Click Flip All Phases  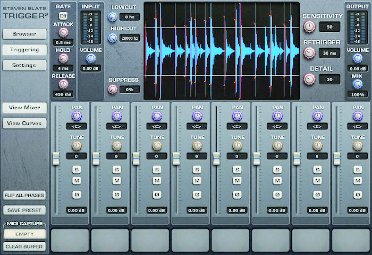(x=24, y=195)
